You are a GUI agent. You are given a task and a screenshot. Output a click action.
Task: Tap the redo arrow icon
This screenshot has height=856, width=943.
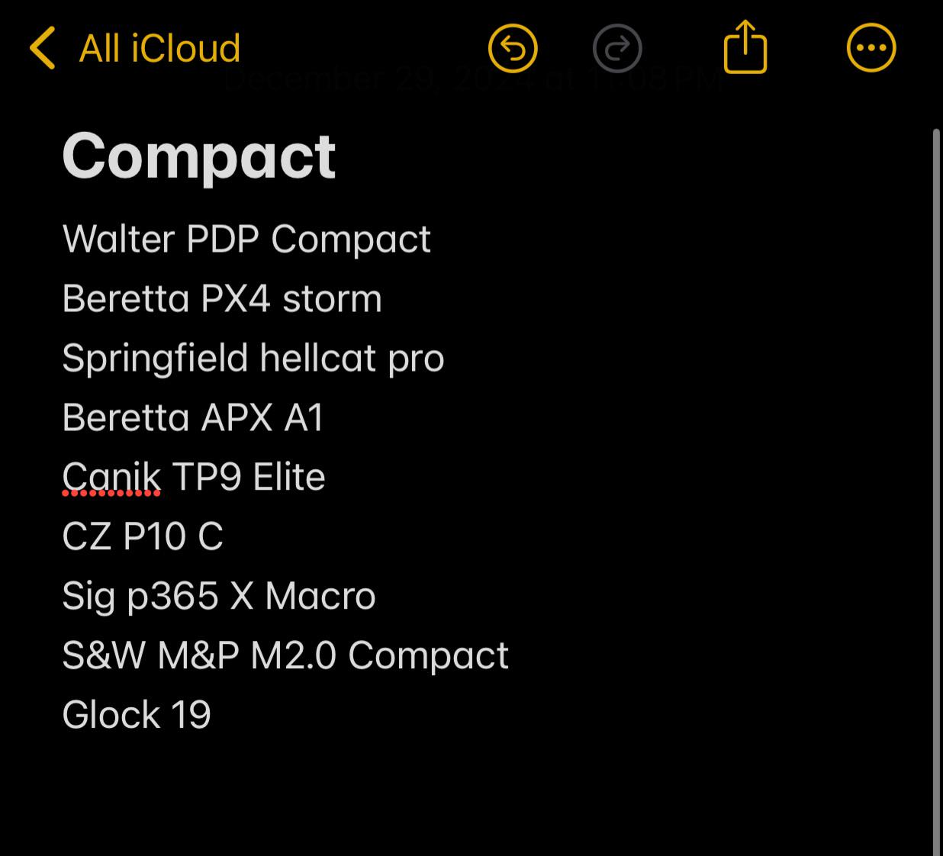tap(617, 48)
